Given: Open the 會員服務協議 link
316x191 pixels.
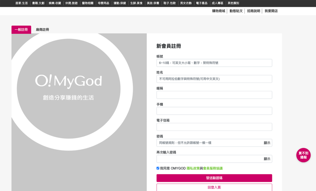Looking at the screenshot, I should [x=213, y=168].
